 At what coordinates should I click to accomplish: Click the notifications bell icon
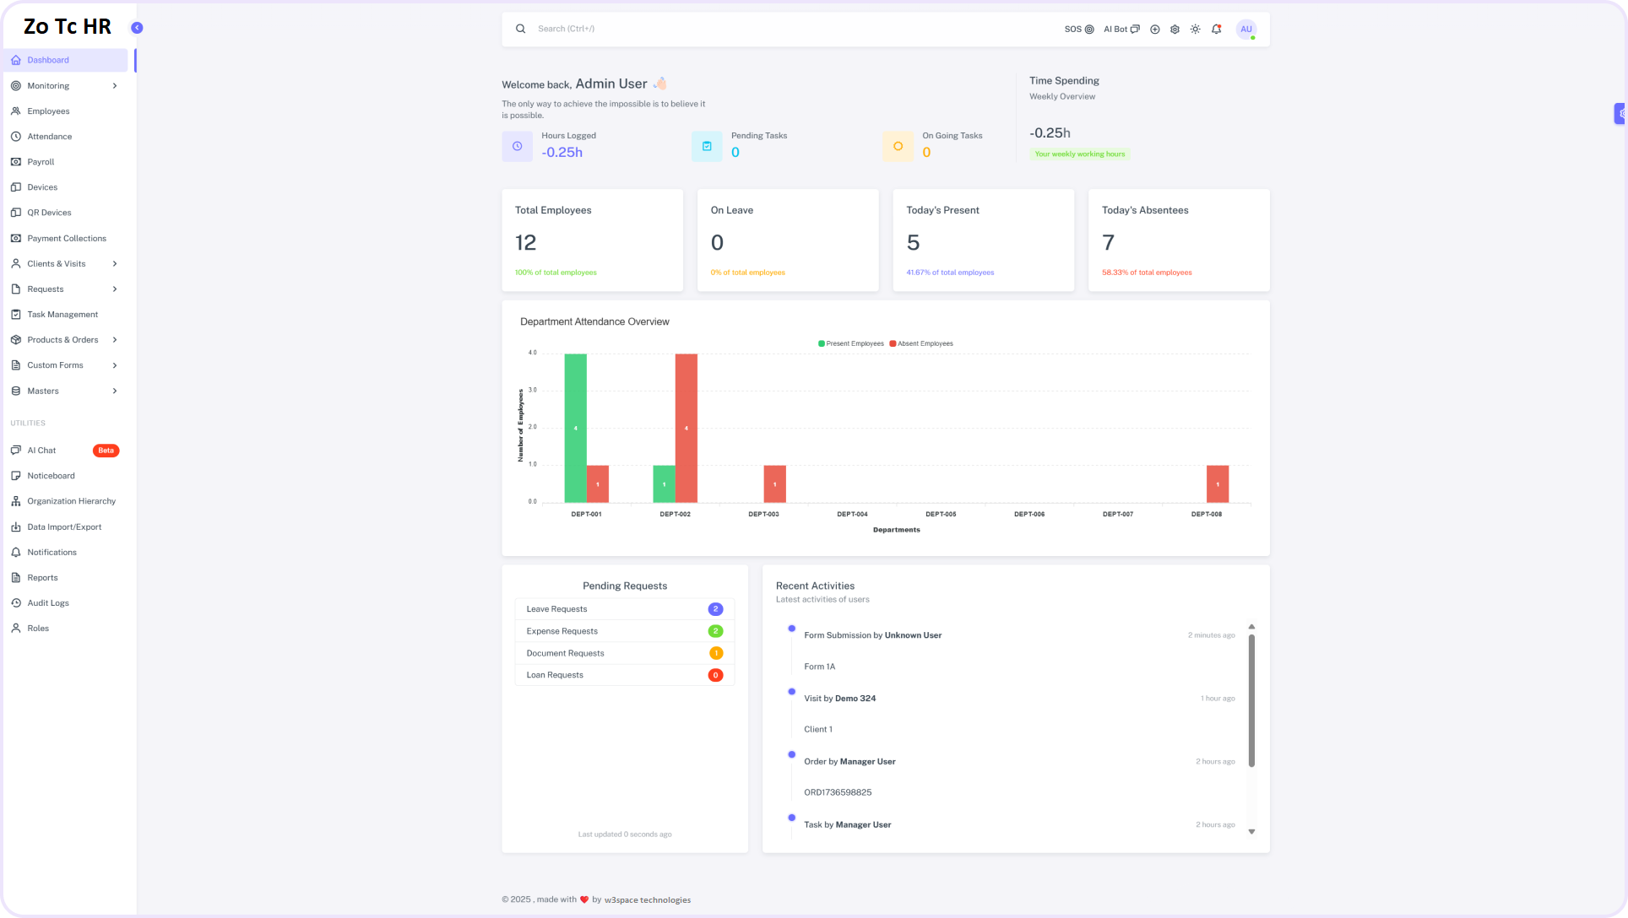tap(1217, 28)
